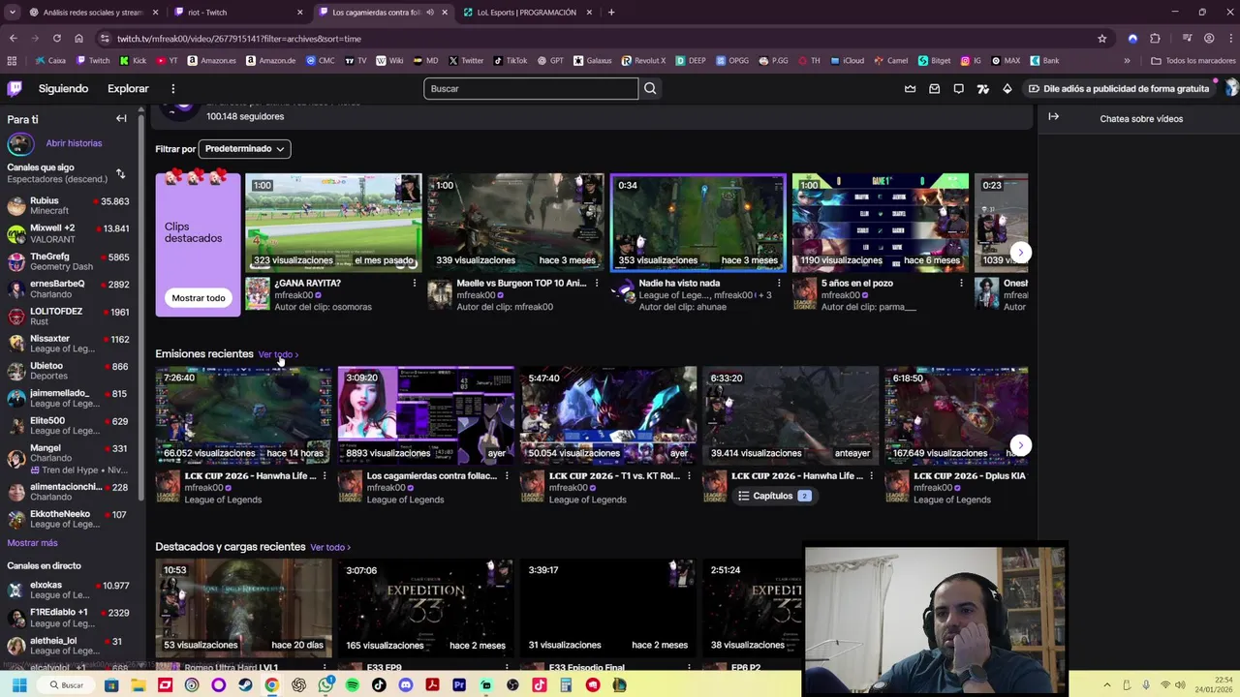Open elxokas live channel in sidebar

(68, 590)
